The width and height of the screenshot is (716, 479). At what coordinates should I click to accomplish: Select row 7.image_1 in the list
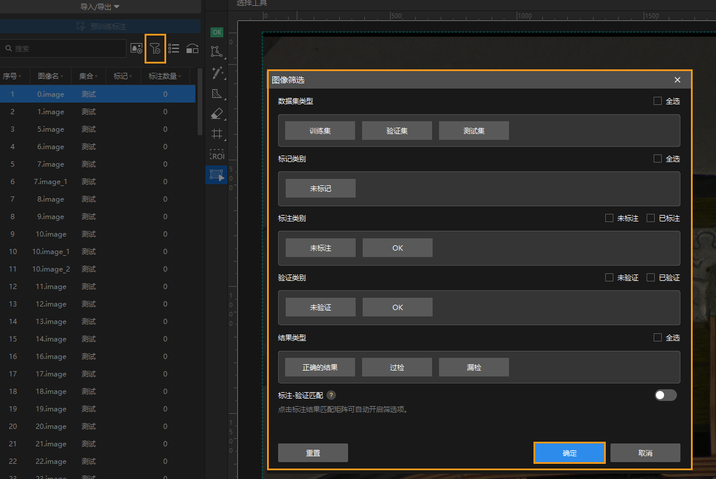pos(97,181)
